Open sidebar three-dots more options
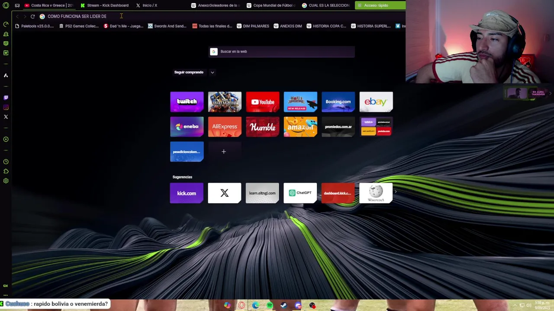554x311 pixels. coord(6,295)
